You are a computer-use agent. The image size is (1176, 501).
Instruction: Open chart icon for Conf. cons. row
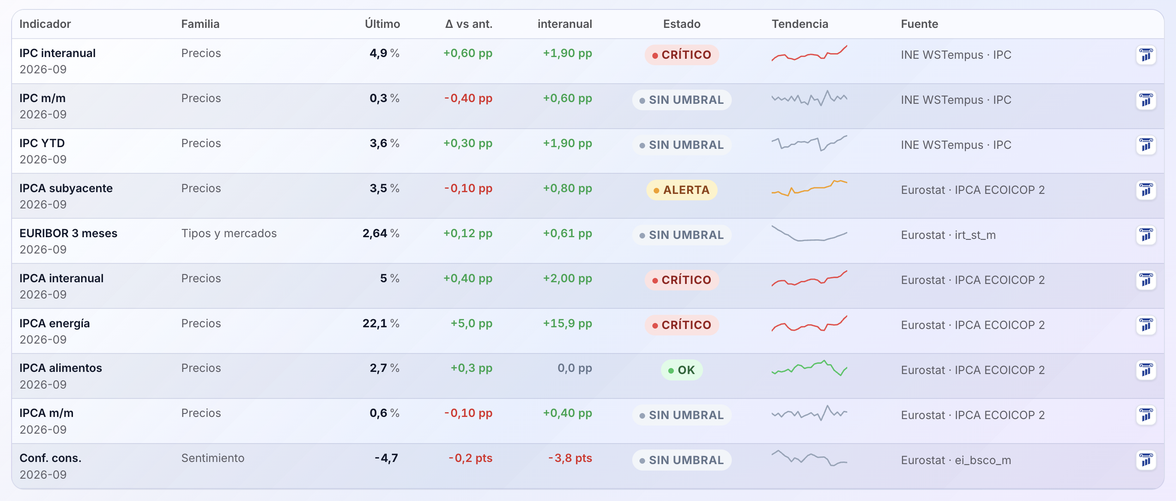1146,460
